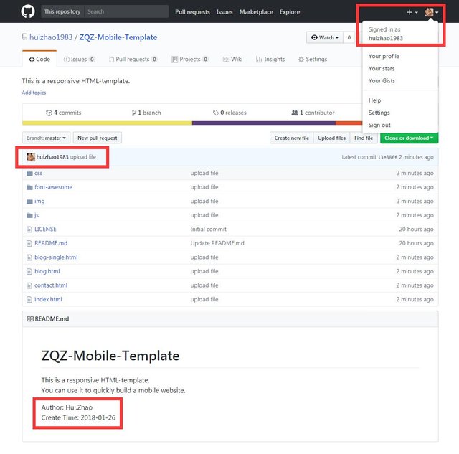Click the commits history icon

pyautogui.click(x=49, y=113)
